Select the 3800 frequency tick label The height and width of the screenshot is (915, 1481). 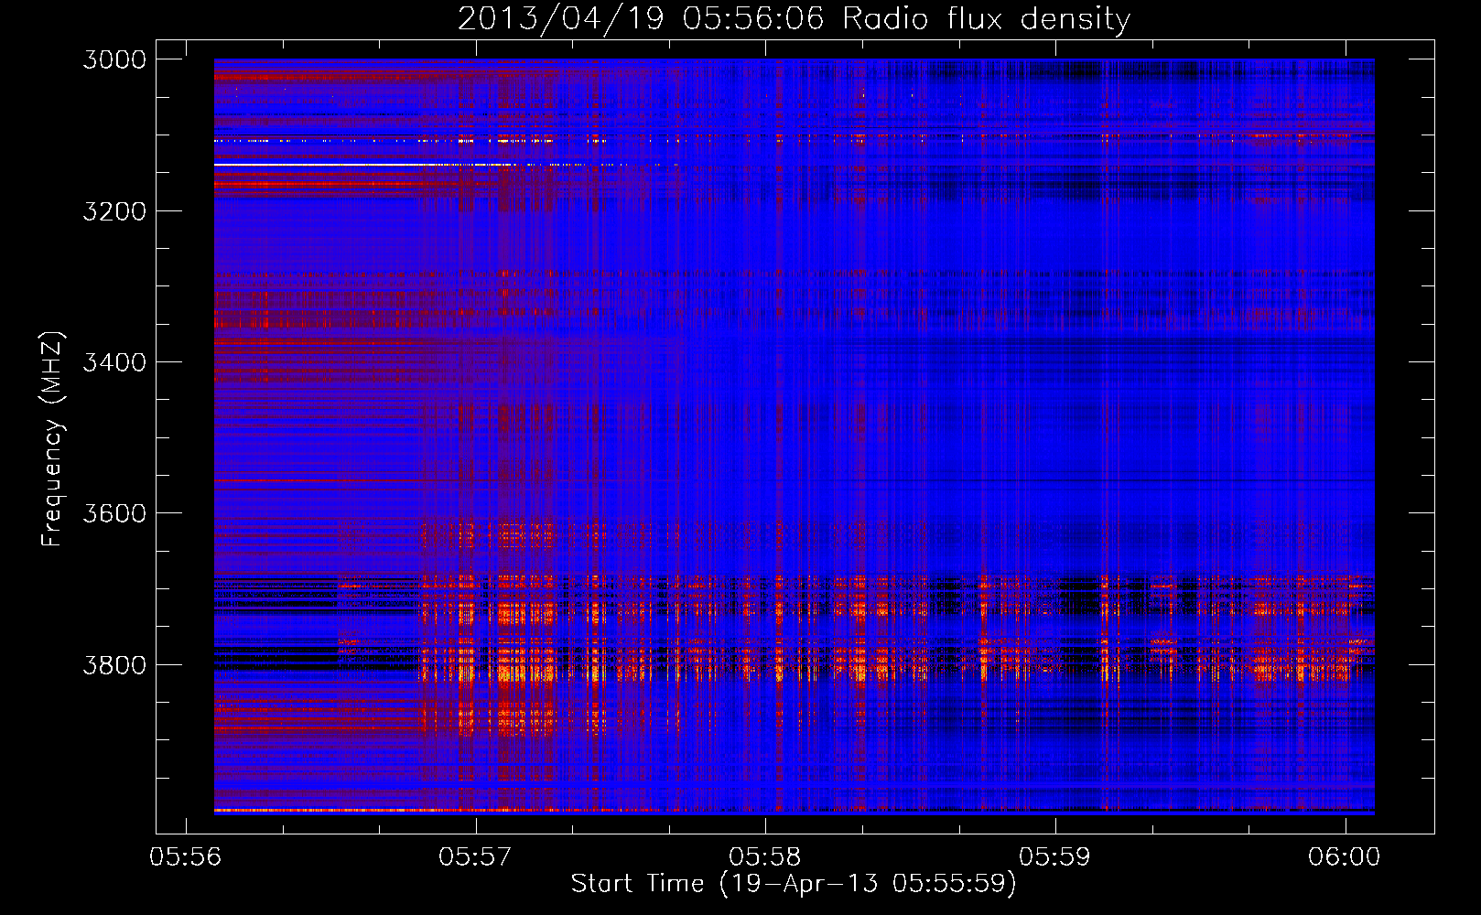click(114, 664)
